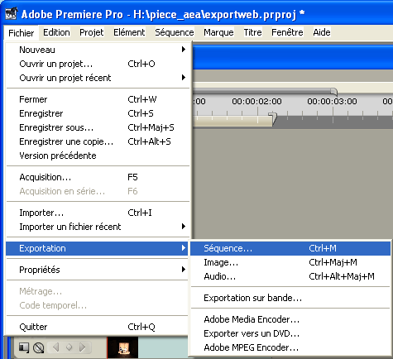
Task: Choose Importer un fichier récent
Action: pyautogui.click(x=98, y=227)
